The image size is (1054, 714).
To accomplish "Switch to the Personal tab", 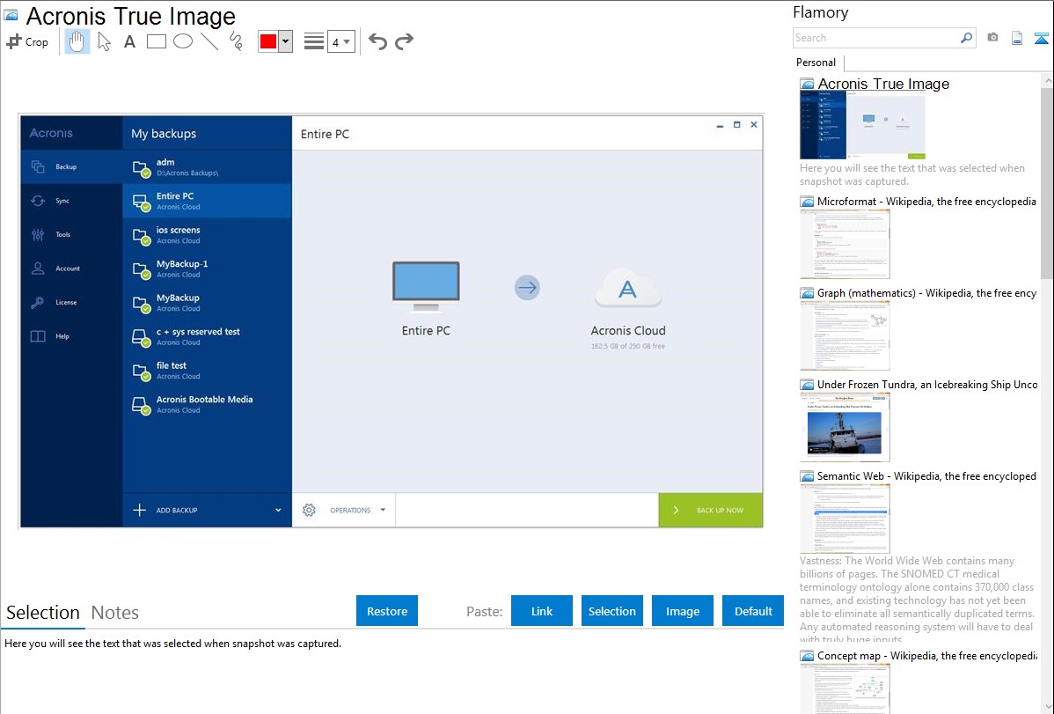I will (x=816, y=63).
